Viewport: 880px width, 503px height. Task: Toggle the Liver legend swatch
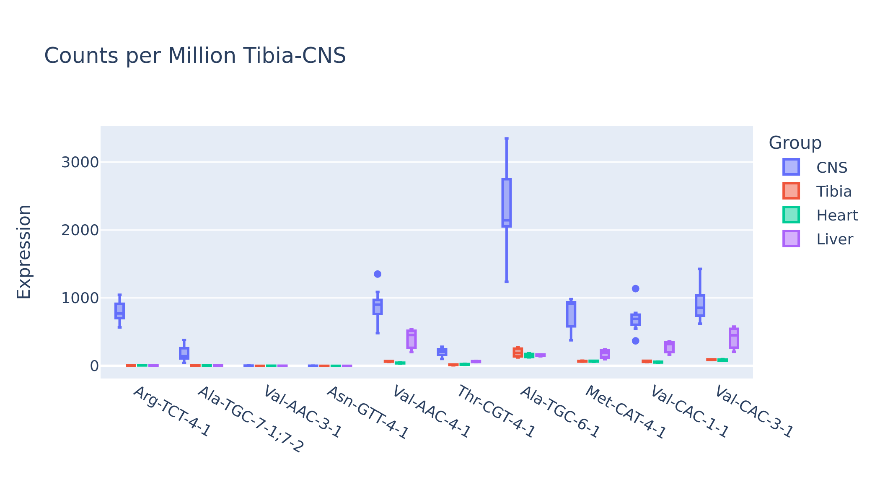(791, 239)
